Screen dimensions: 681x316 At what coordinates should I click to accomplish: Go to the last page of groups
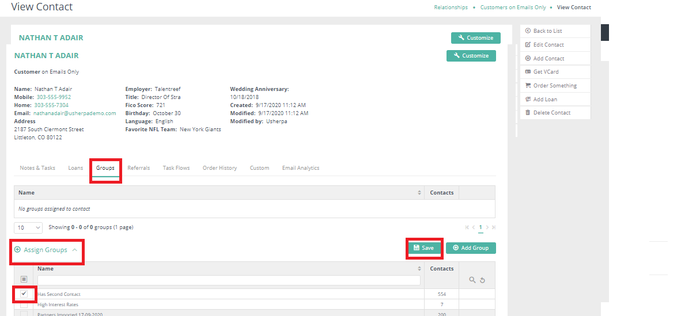493,227
